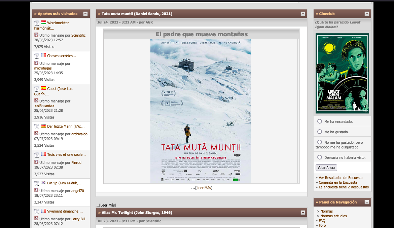Open user profile '<niñasanta>'
This screenshot has height=228, width=394.
(x=44, y=106)
